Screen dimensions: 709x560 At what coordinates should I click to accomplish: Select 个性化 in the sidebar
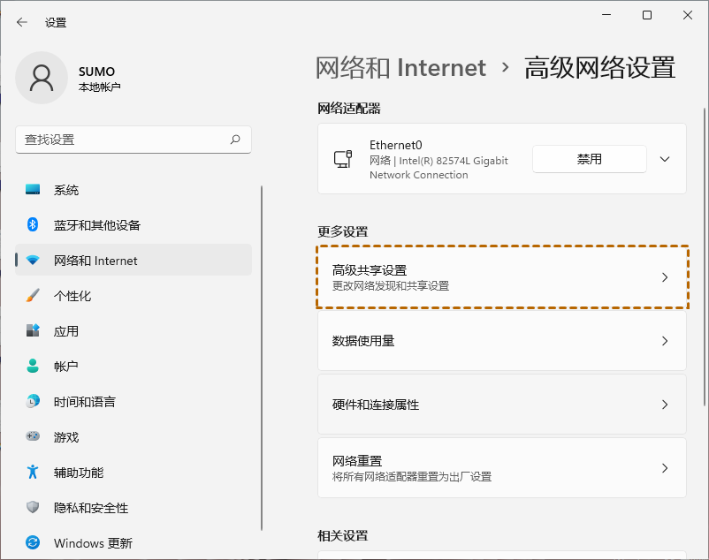133,296
